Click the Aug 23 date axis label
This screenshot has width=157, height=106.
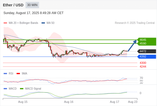[133, 102]
